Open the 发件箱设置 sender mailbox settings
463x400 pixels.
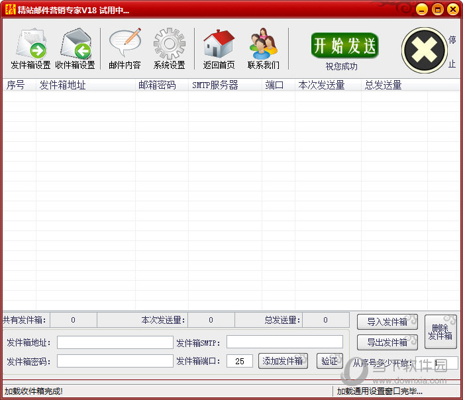pos(30,49)
